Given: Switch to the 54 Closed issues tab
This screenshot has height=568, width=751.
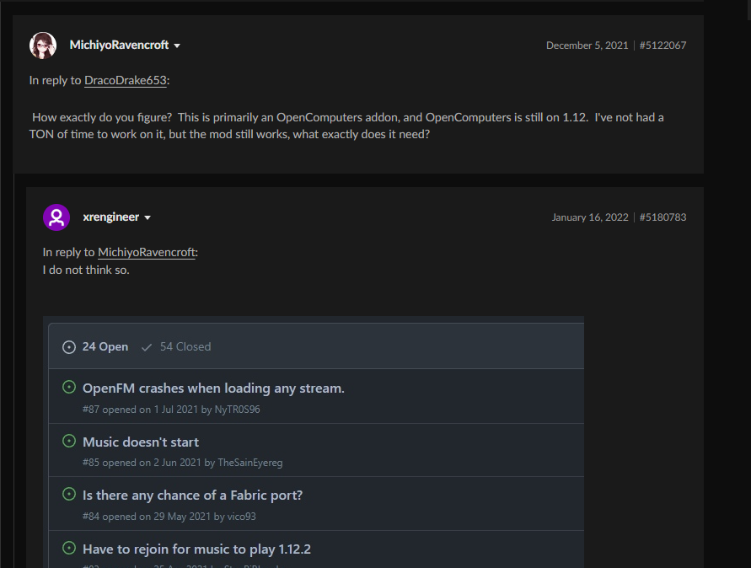Looking at the screenshot, I should click(x=185, y=347).
